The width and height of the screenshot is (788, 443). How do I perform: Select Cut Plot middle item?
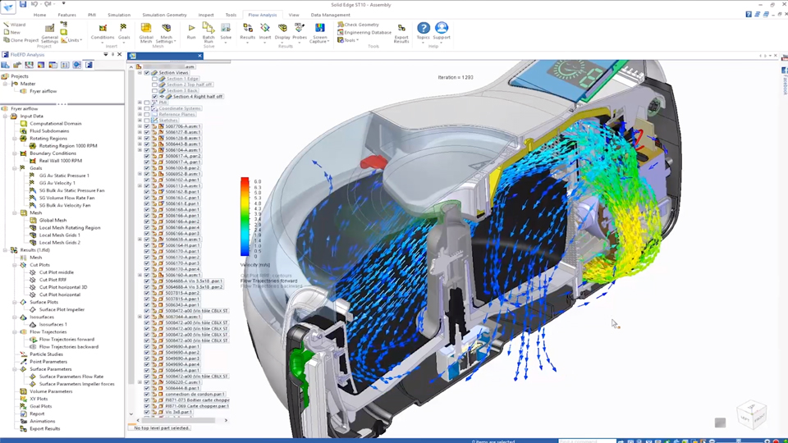[x=57, y=272]
